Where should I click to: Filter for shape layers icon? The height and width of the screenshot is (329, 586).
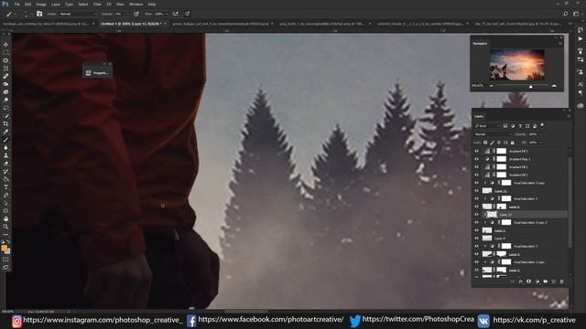(x=527, y=126)
